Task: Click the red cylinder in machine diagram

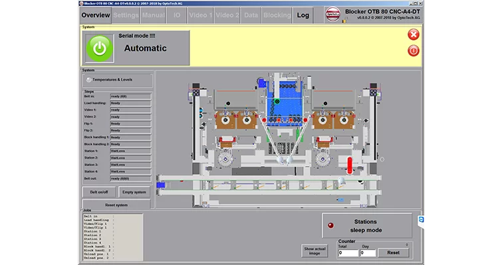Action: pos(350,165)
